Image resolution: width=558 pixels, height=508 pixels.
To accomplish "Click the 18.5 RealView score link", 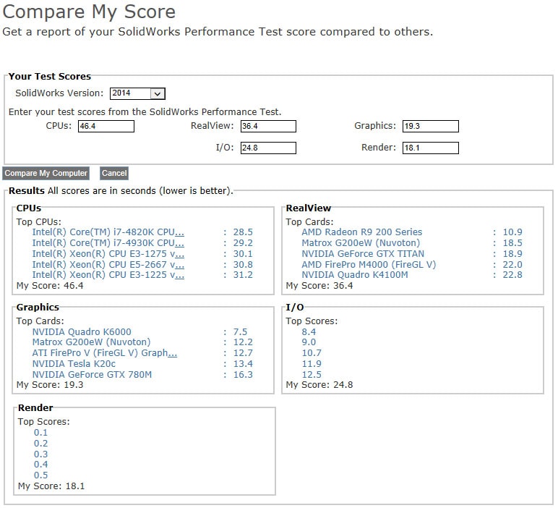I will pos(512,243).
